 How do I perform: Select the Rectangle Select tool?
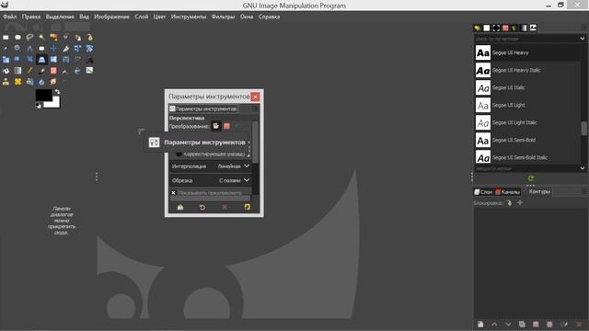6,37
